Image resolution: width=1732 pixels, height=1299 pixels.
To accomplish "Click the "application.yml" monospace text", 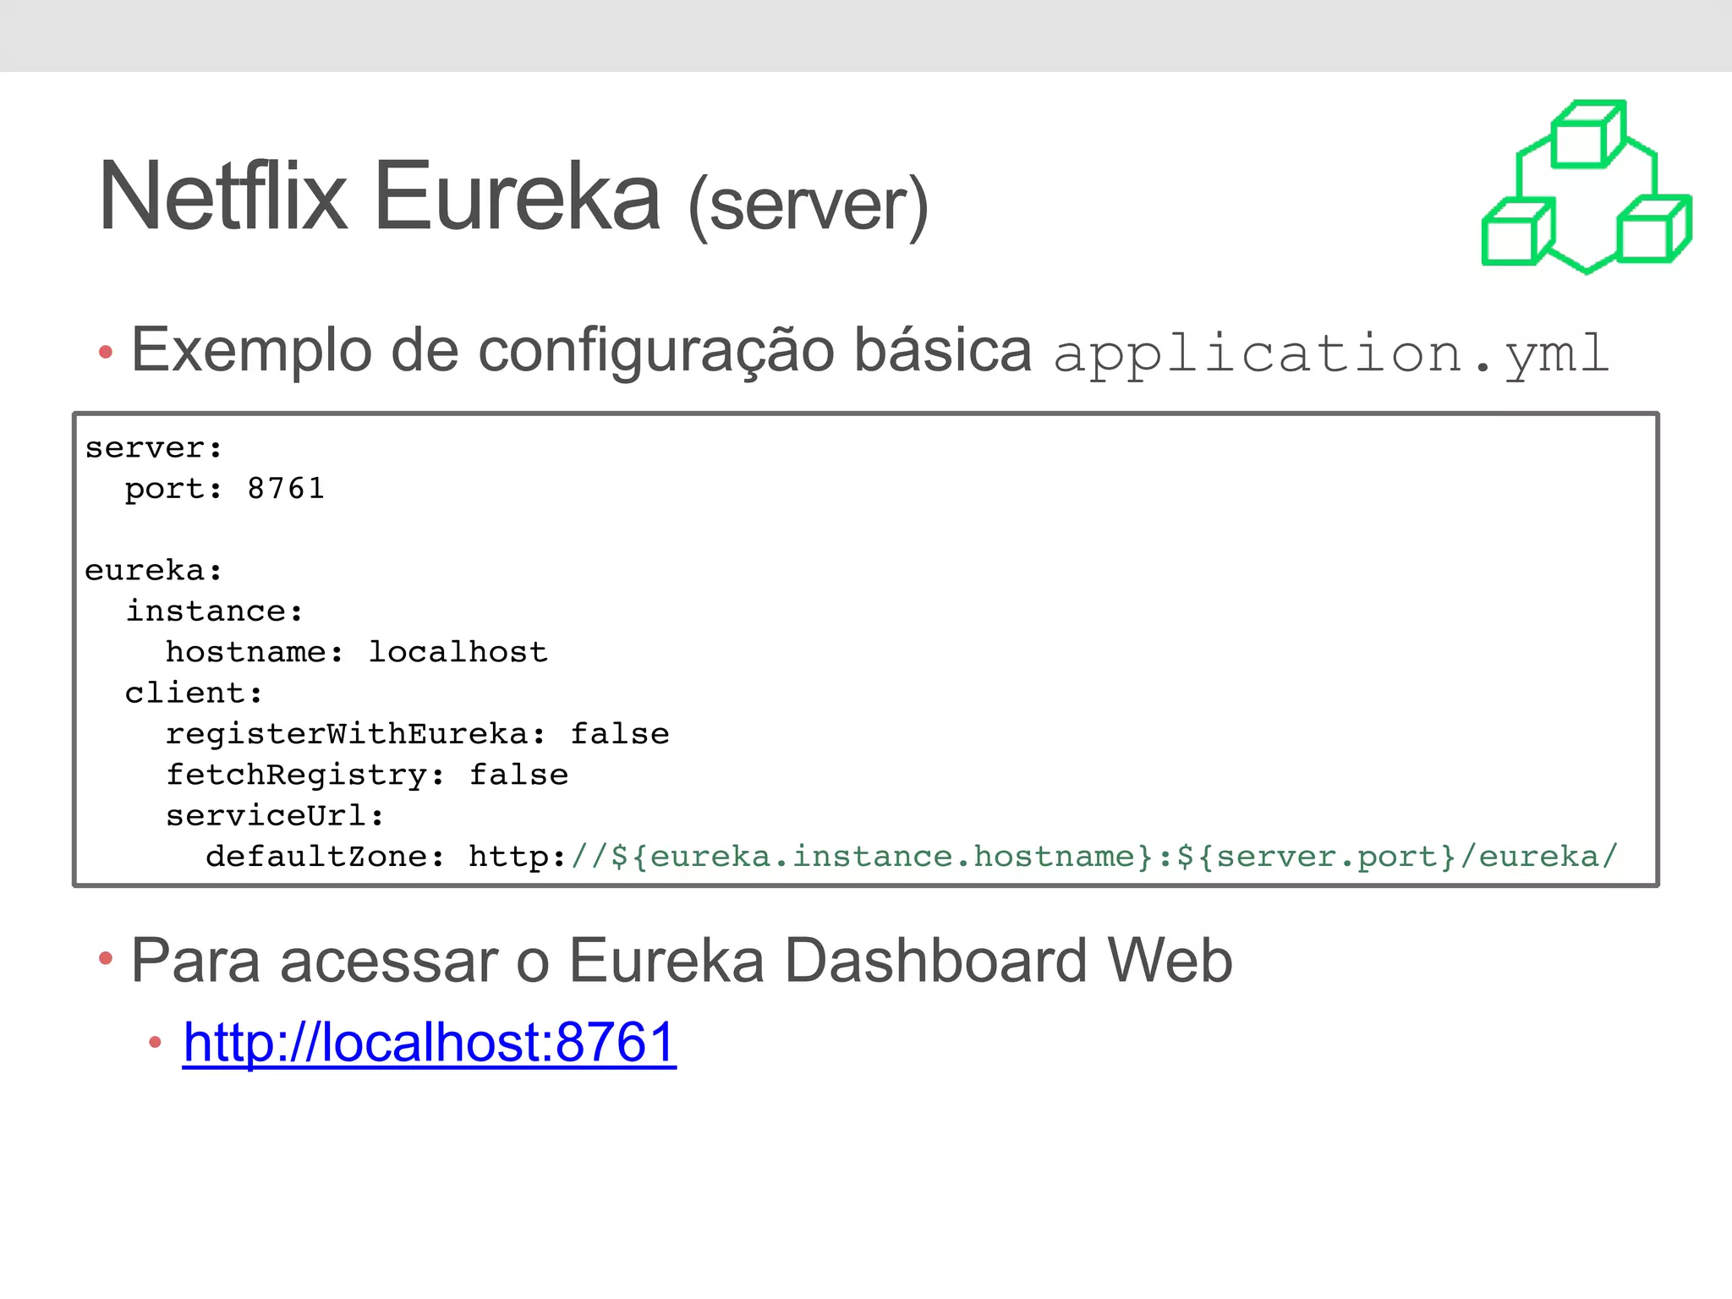I will tap(1331, 354).
